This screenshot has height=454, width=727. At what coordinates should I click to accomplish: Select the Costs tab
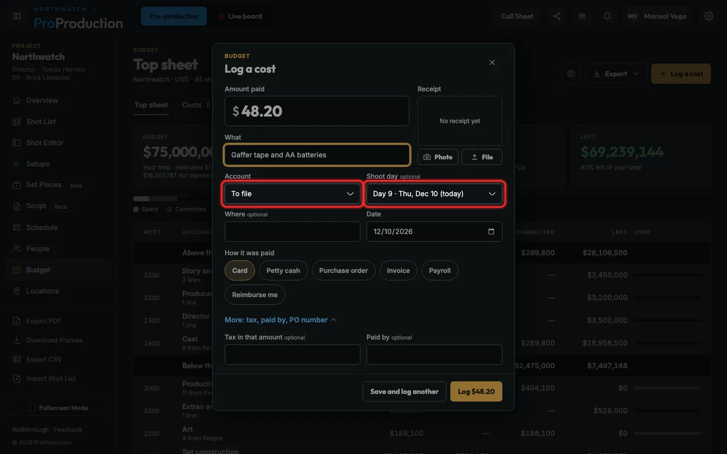click(x=196, y=105)
